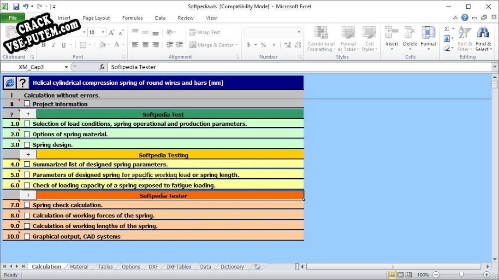Switch to the Material sheet tab
499x280 pixels.
click(x=79, y=267)
